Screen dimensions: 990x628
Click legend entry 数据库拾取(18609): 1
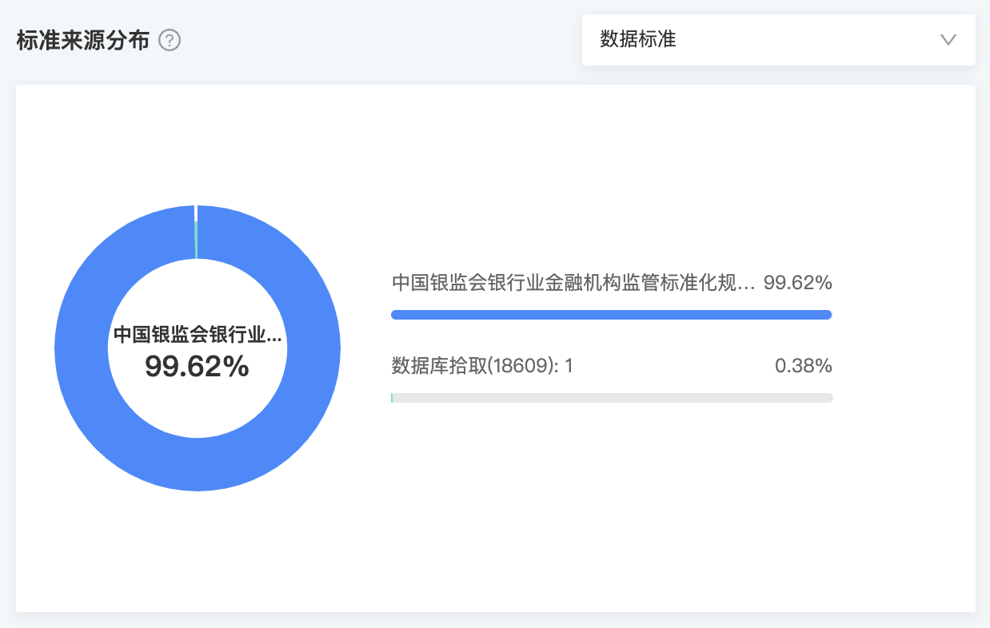[x=482, y=366]
